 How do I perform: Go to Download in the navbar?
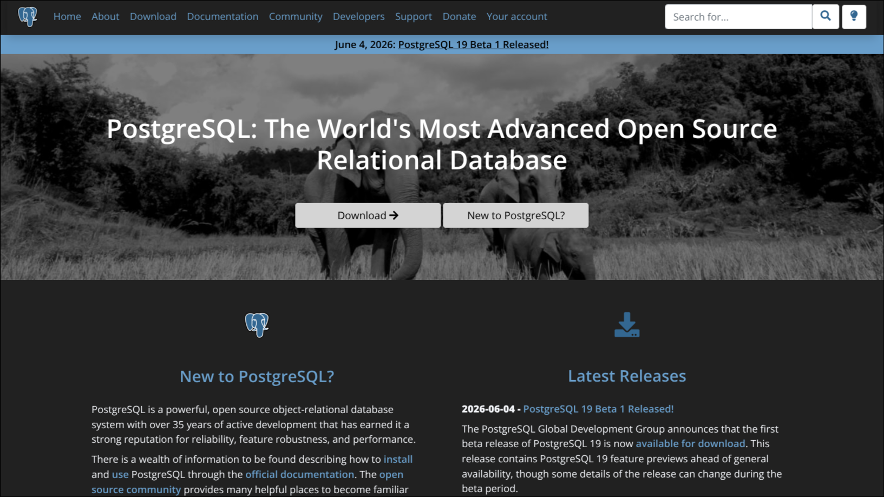click(x=153, y=17)
